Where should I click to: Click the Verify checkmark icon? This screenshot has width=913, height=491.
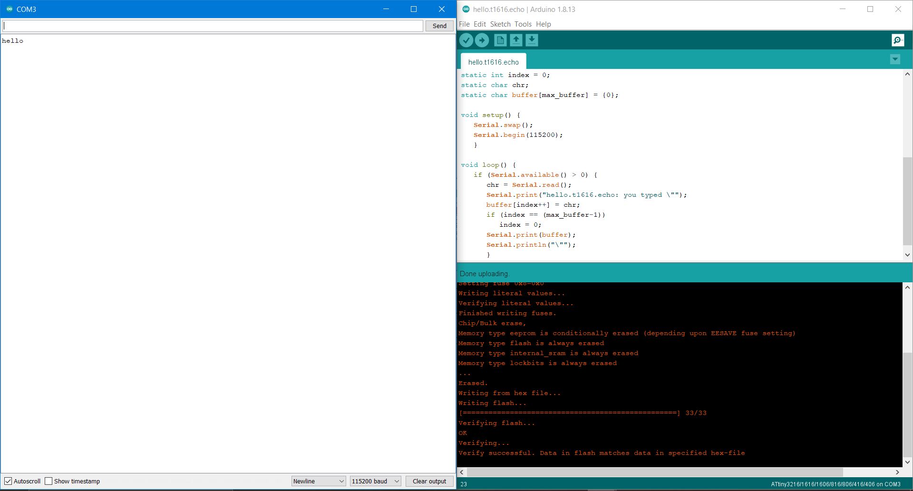click(466, 40)
